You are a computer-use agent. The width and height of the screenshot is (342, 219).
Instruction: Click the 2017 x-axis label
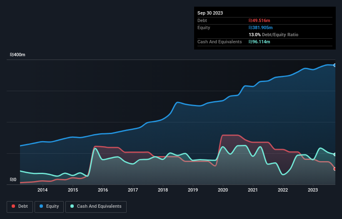pos(133,190)
